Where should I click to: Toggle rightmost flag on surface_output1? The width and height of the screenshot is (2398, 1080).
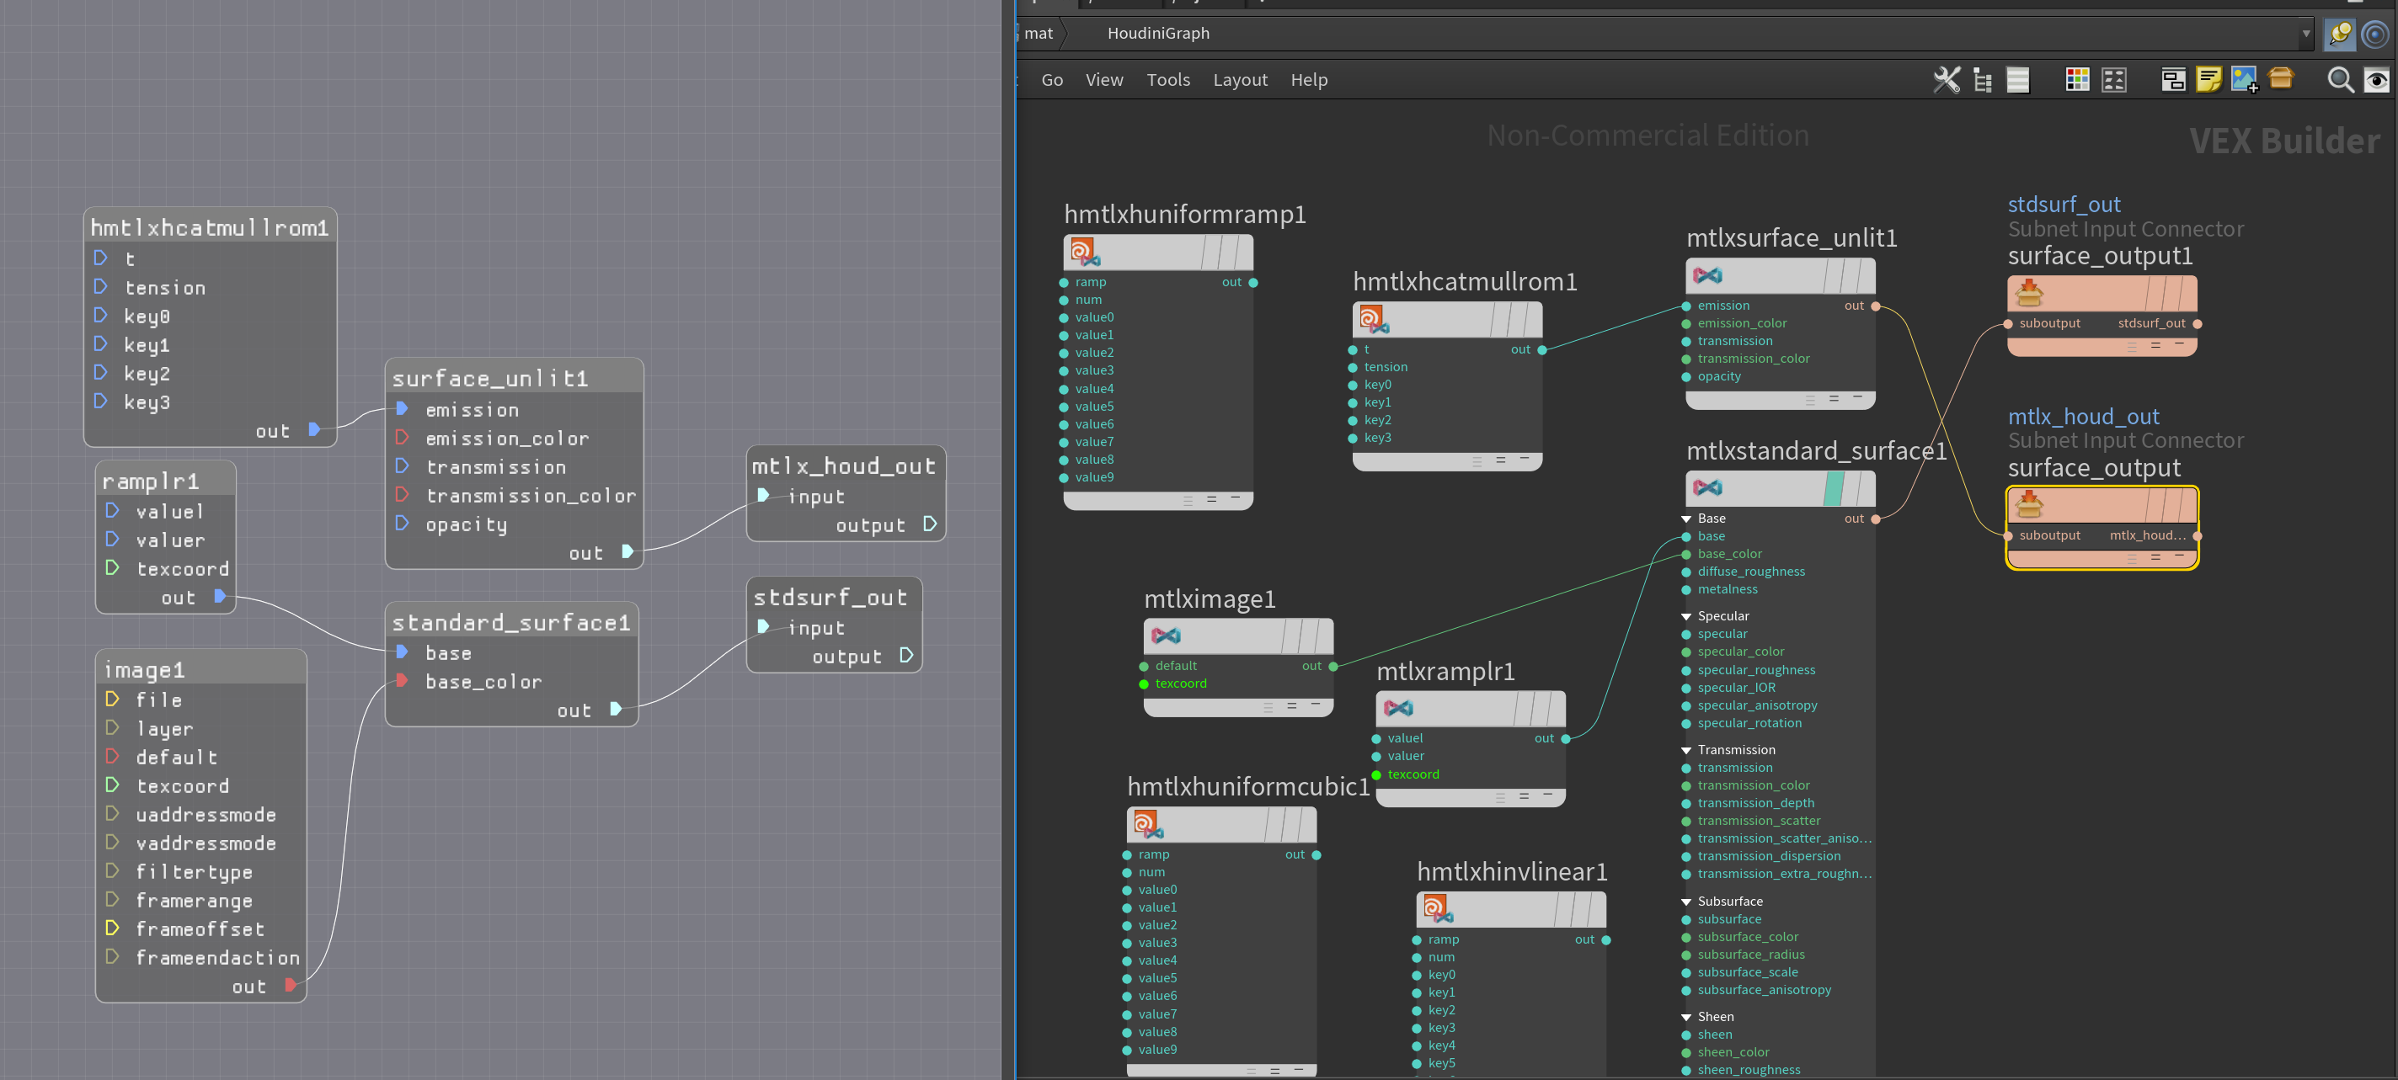tap(2187, 294)
